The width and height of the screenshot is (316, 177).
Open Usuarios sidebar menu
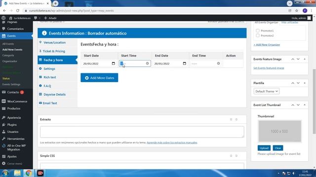(13, 132)
